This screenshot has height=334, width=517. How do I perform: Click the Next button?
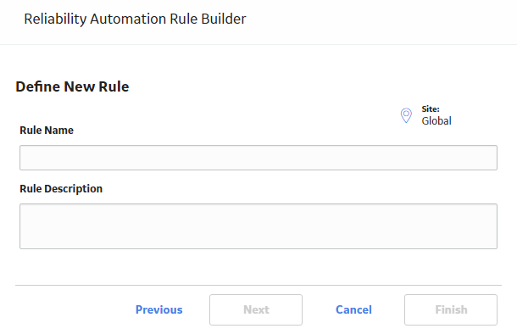(256, 309)
